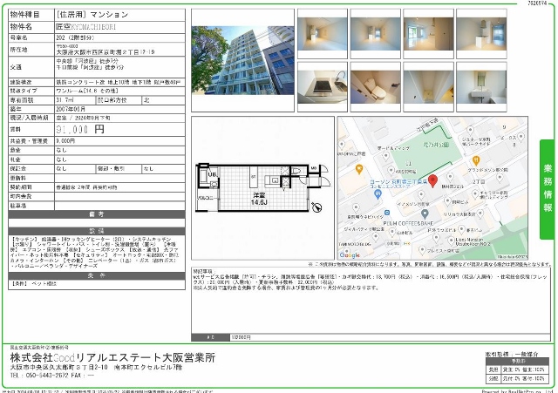Open the IH cooktop and sink photo

[x=322, y=87]
